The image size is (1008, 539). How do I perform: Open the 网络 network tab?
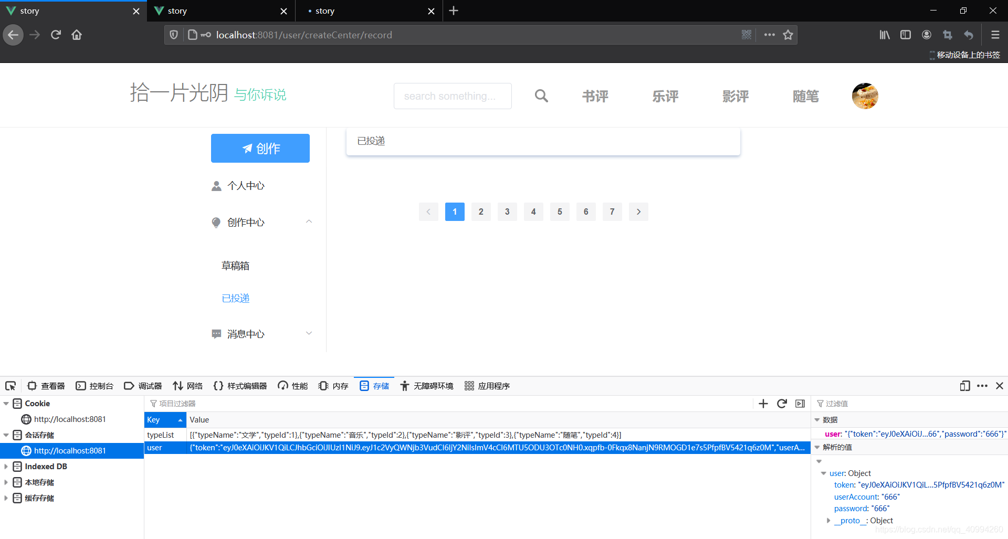click(187, 386)
